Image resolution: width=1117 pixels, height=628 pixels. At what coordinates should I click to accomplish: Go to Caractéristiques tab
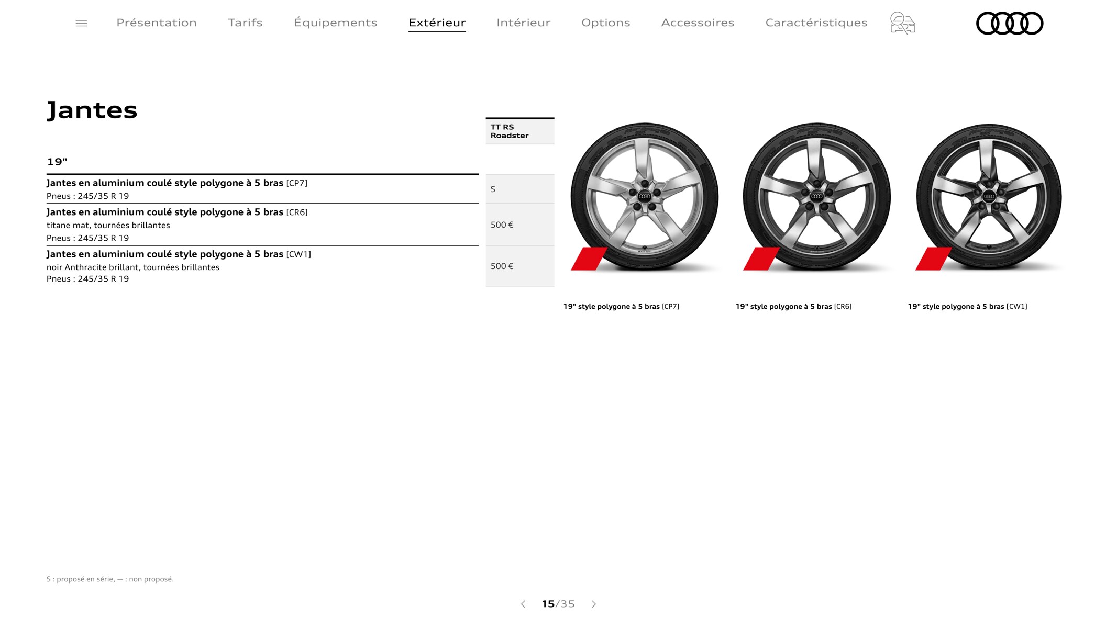[816, 23]
